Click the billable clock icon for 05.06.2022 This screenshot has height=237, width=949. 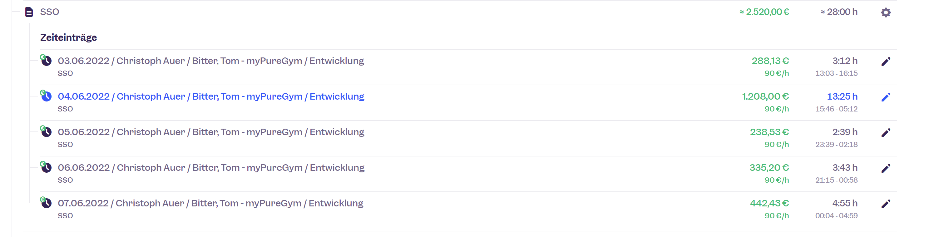46,131
